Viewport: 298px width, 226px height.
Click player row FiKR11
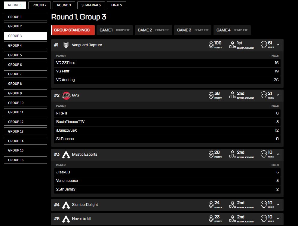click(x=167, y=113)
